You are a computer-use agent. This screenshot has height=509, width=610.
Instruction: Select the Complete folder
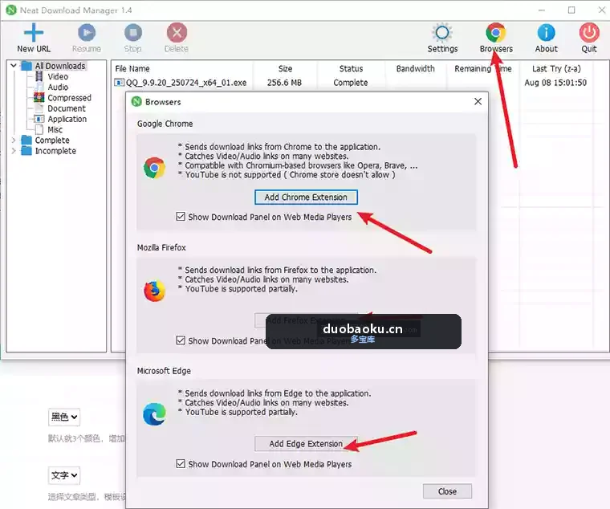pos(52,140)
